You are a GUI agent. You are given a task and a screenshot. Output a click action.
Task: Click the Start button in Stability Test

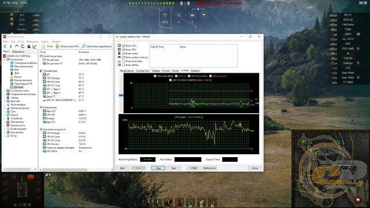(123, 168)
